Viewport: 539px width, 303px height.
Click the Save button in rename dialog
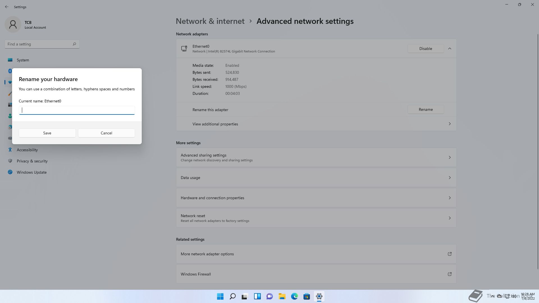click(x=47, y=133)
